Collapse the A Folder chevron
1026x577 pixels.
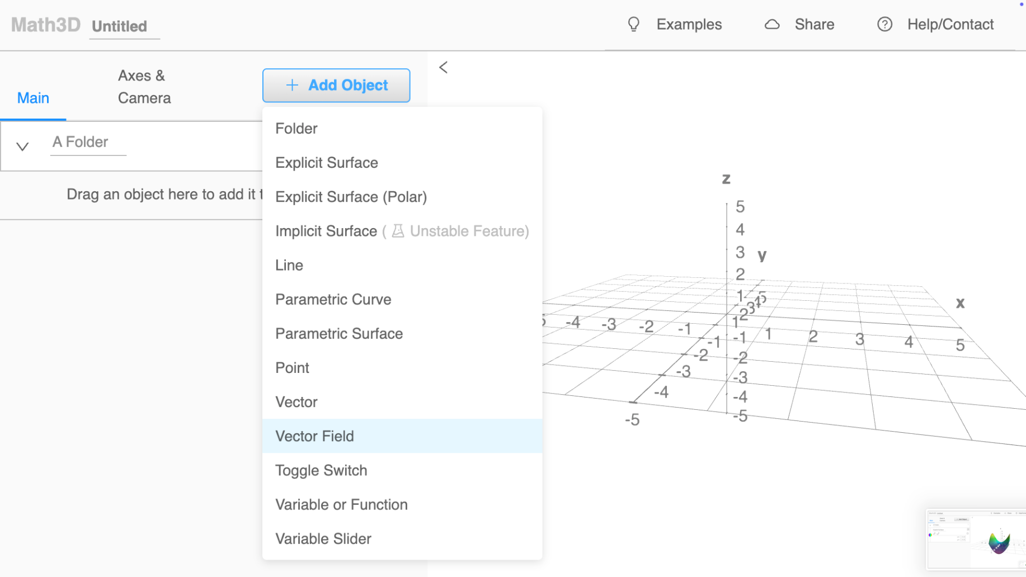click(22, 146)
